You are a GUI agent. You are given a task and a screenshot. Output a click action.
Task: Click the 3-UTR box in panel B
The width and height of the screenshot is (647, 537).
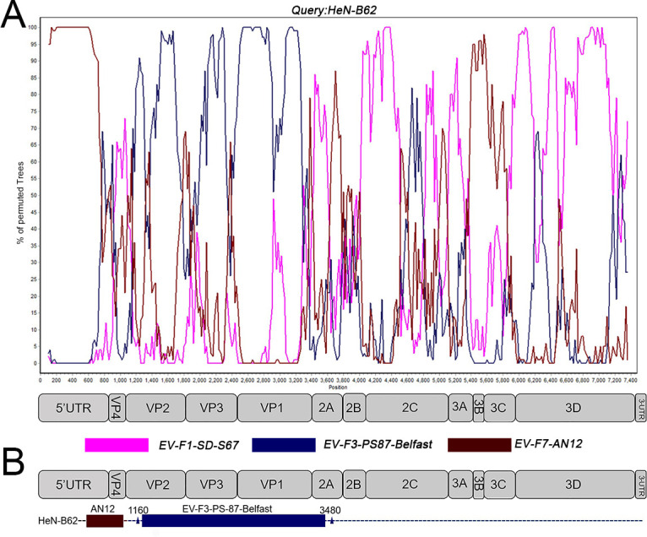point(640,484)
